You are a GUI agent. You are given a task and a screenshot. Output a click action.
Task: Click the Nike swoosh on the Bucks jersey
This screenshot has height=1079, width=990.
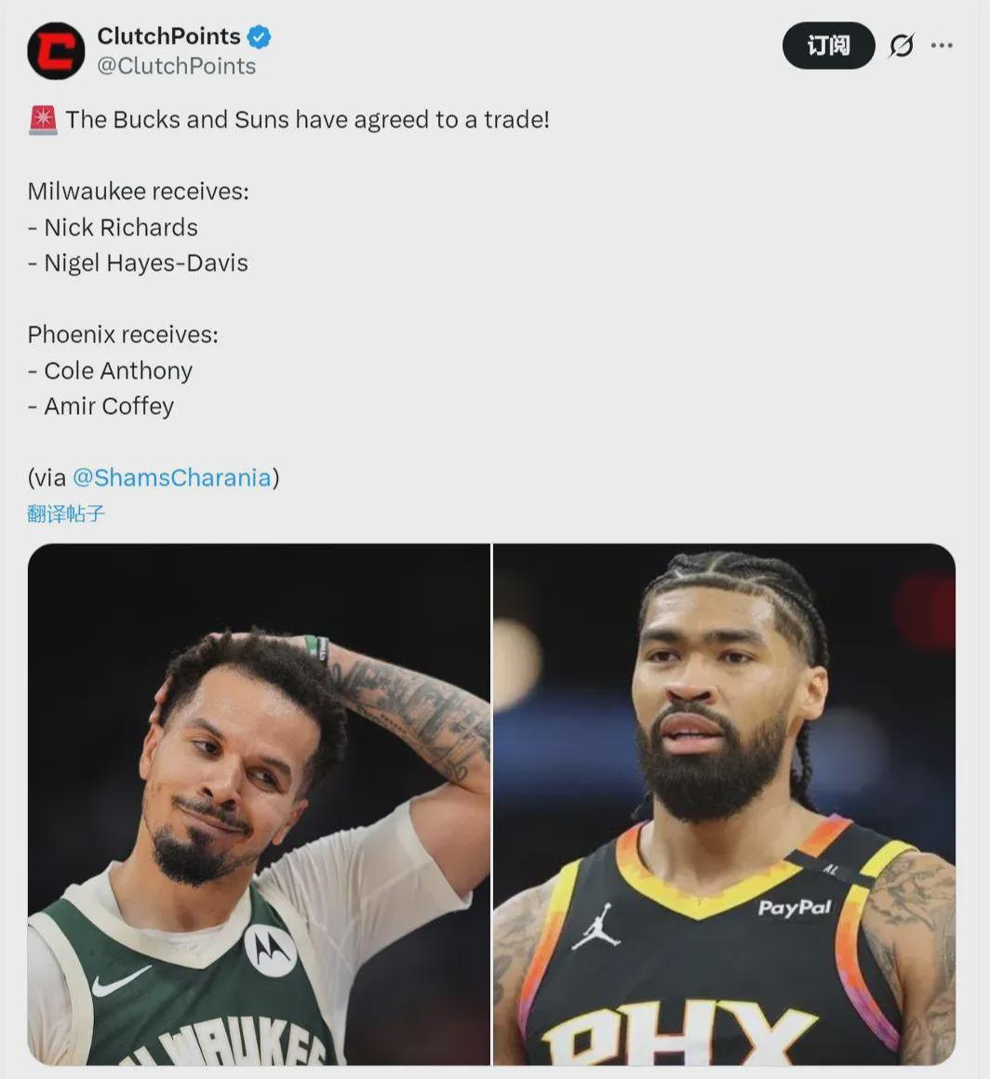[x=120, y=980]
